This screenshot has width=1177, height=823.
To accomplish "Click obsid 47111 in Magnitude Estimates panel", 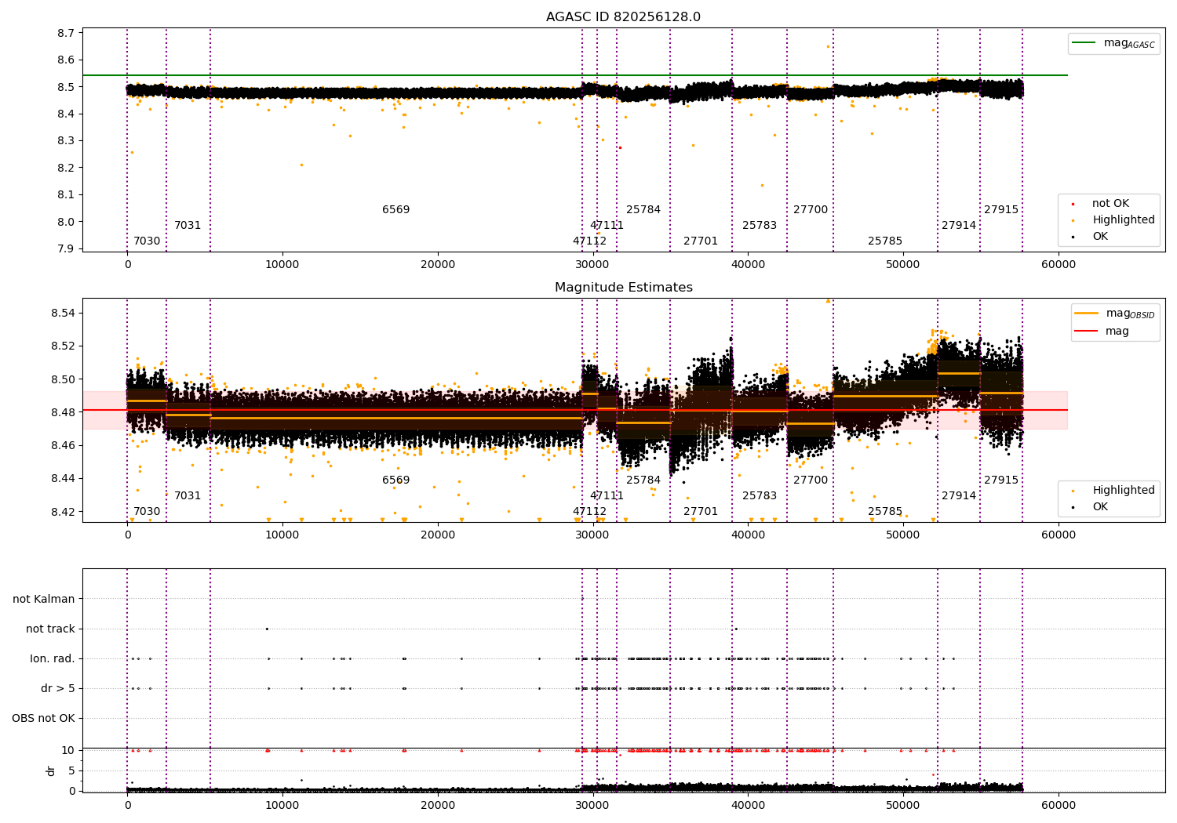I will coord(607,496).
